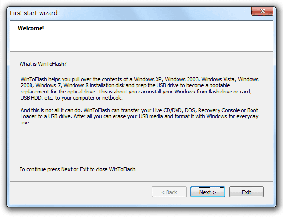
Task: Click the phrase 'format it with Windows'
Action: [x=200, y=116]
